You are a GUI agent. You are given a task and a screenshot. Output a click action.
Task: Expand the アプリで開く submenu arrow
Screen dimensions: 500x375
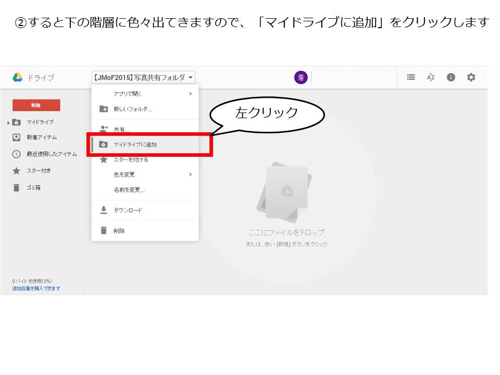pos(191,93)
